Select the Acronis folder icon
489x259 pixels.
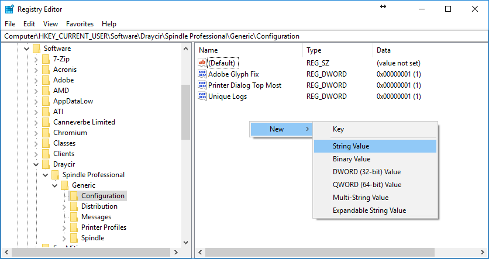tap(46, 70)
